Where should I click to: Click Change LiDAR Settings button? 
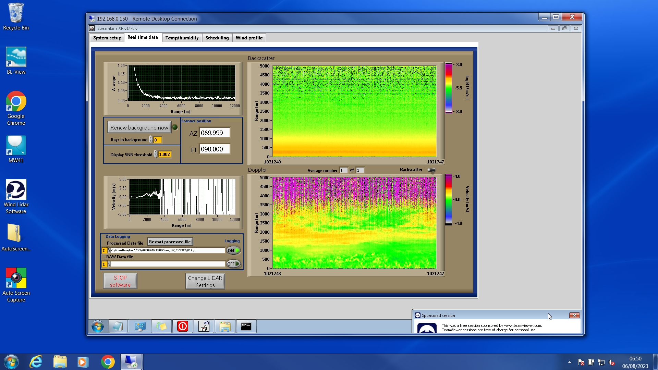[x=205, y=281]
